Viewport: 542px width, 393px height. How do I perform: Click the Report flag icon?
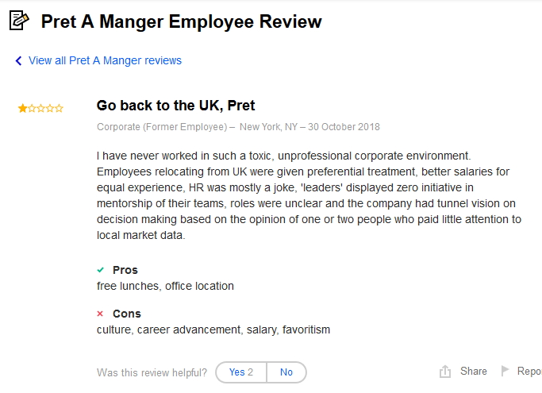505,371
